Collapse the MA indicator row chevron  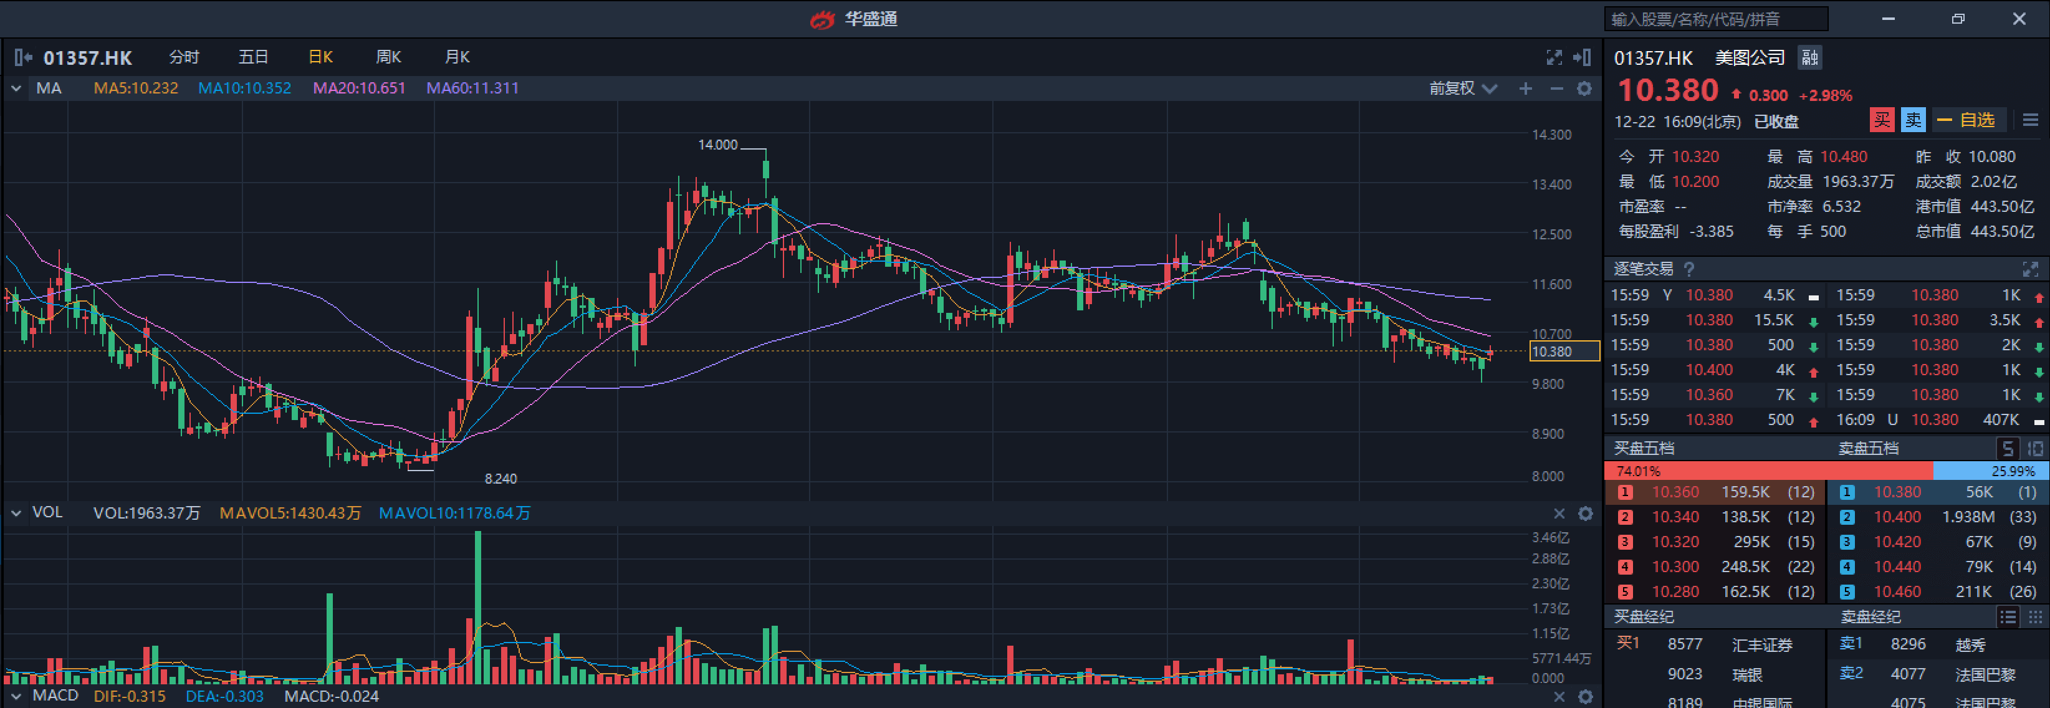tap(16, 88)
